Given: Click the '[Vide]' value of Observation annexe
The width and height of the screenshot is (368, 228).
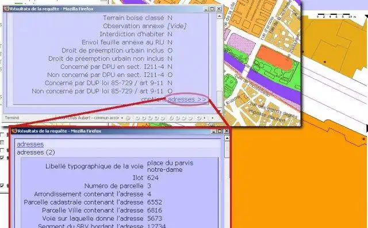Looking at the screenshot, I should click(177, 26).
